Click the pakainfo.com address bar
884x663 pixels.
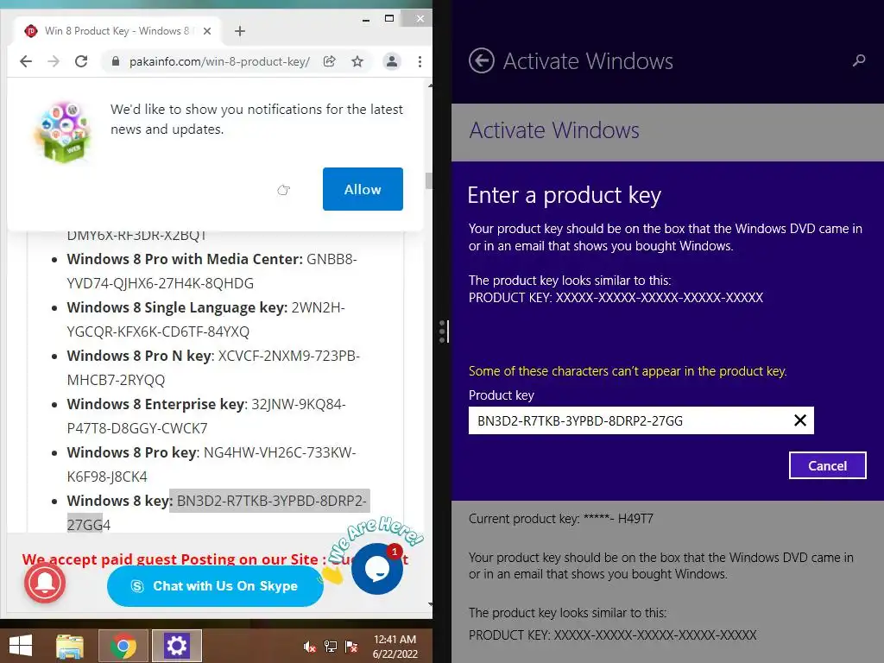point(220,61)
